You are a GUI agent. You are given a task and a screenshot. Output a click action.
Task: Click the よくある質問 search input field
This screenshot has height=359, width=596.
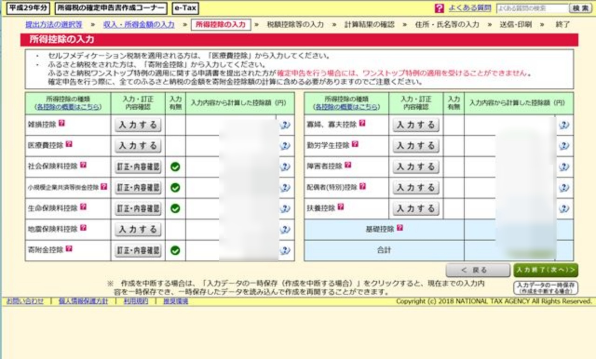[533, 8]
